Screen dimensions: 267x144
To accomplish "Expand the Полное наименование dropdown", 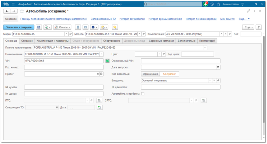I will tap(205, 48).
